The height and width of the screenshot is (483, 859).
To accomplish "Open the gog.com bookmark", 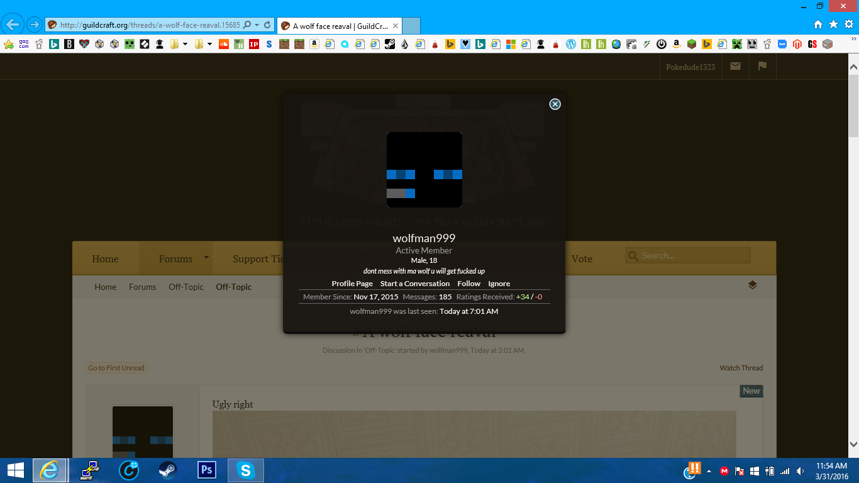I will coord(24,44).
